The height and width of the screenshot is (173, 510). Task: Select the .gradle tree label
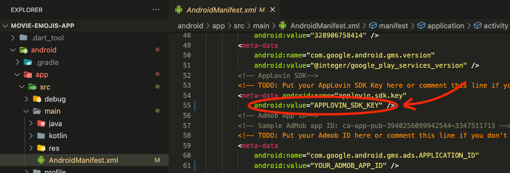pyautogui.click(x=47, y=63)
